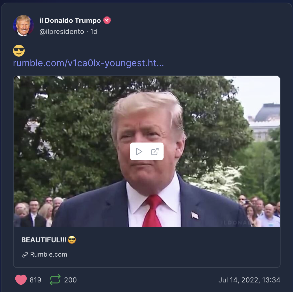The height and width of the screenshot is (292, 293).
Task: Click the BEAUTIFUL!!! card title
Action: click(x=44, y=240)
